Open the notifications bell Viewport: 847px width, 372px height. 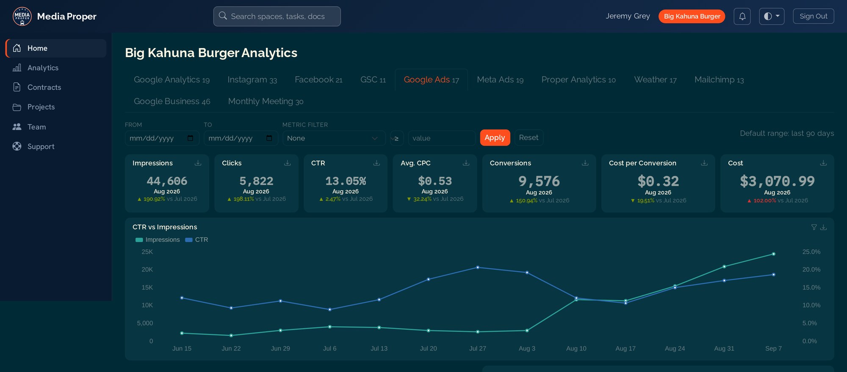pos(742,16)
